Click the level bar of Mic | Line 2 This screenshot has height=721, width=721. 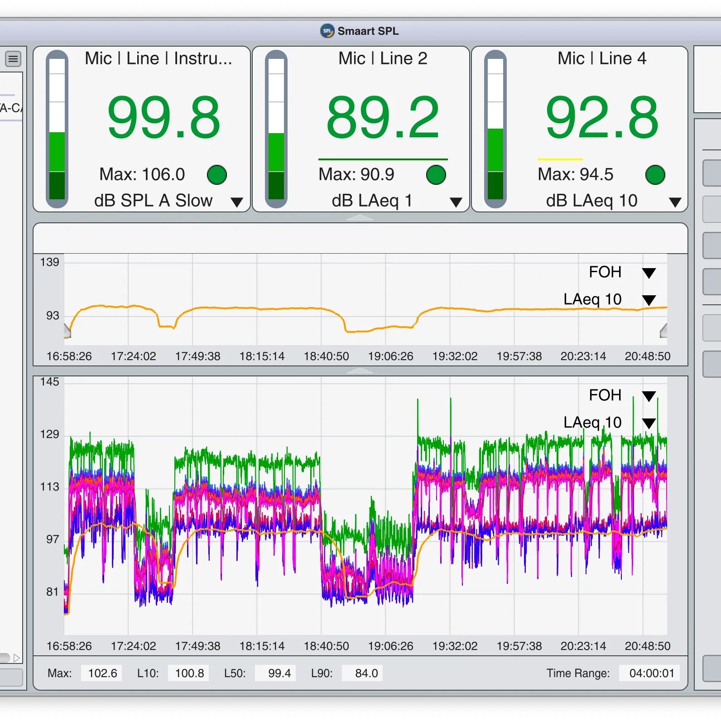[x=276, y=129]
